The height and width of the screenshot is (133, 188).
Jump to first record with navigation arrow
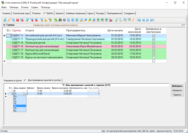(139, 20)
